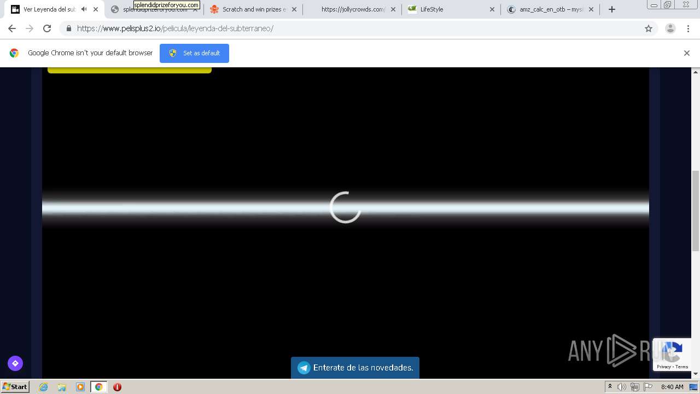
Task: Open a new browser tab
Action: 612,9
